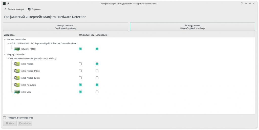Collapse the RTL8111/8168/8411 Ethernet Controller node
259x130 pixels.
(x=8, y=44)
